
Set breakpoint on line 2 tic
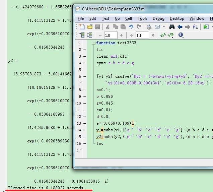pos(84,50)
